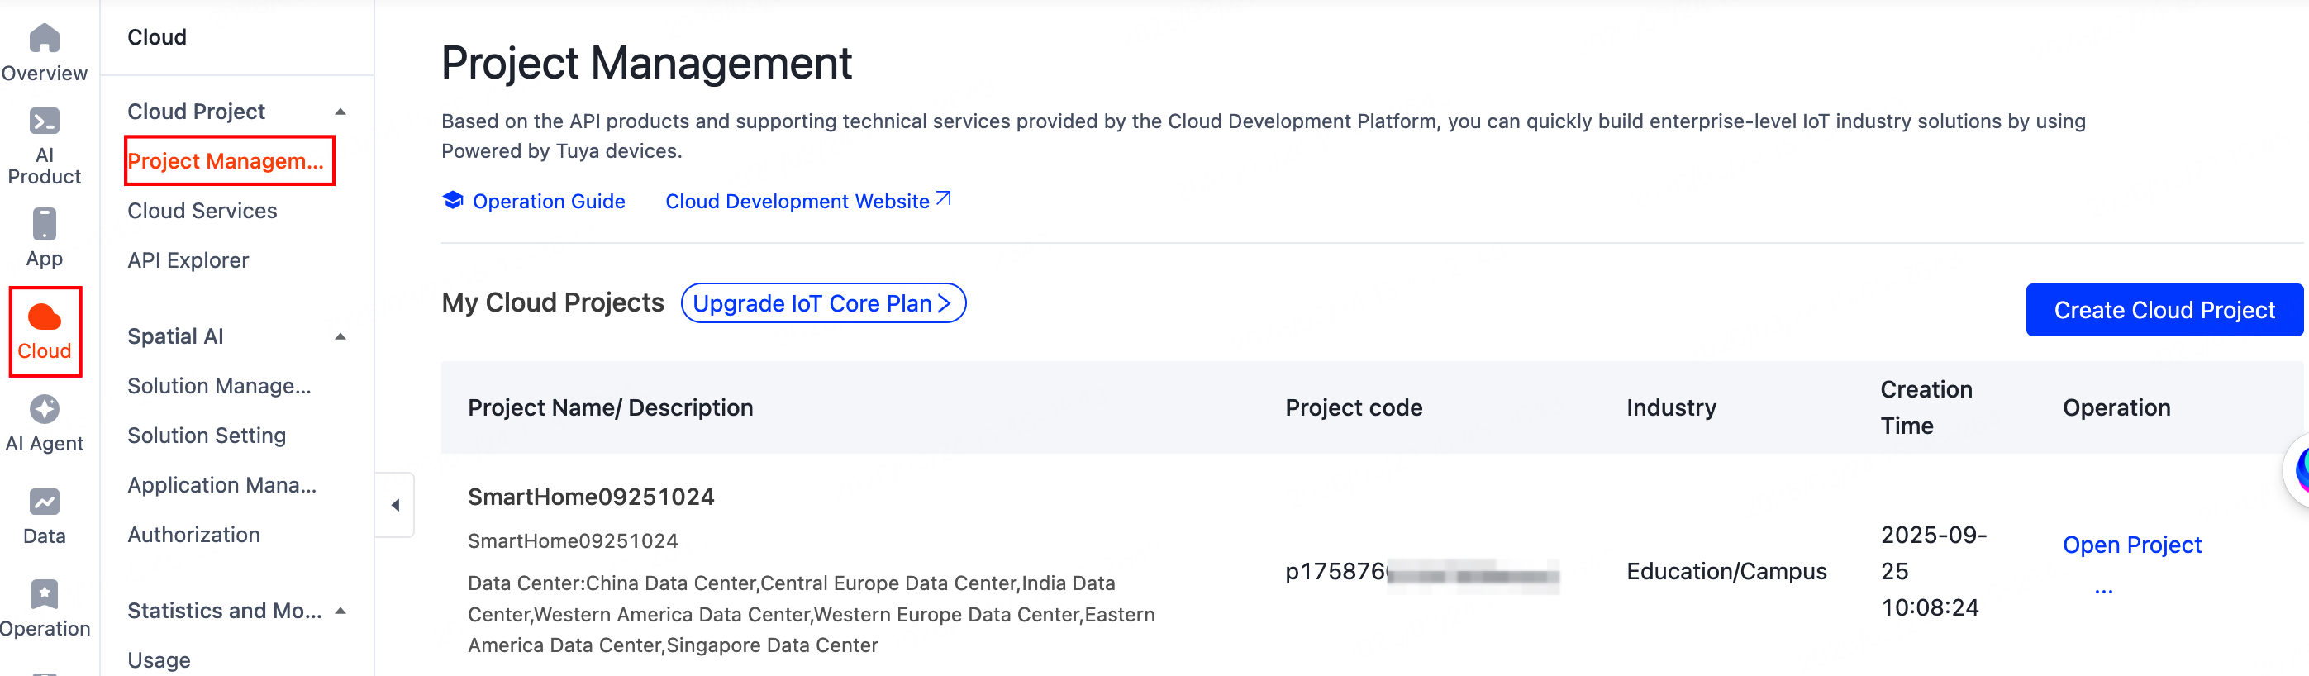Screen dimensions: 2309x676
Task: Collapse the Cloud Project section
Action: 340,112
